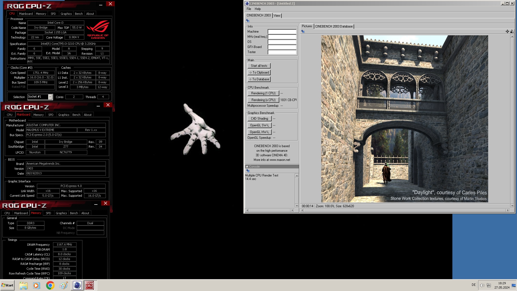Image resolution: width=517 pixels, height=291 pixels.
Task: Click DRAM Frequency value 1167.6 MHz
Action: [64, 245]
